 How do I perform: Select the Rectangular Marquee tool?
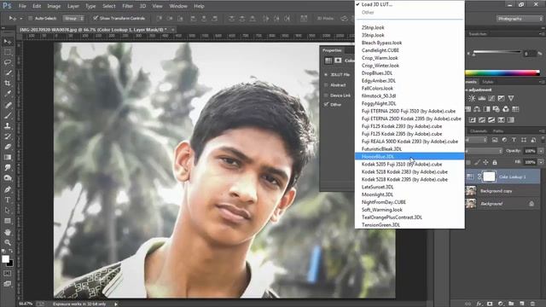[x=8, y=52]
